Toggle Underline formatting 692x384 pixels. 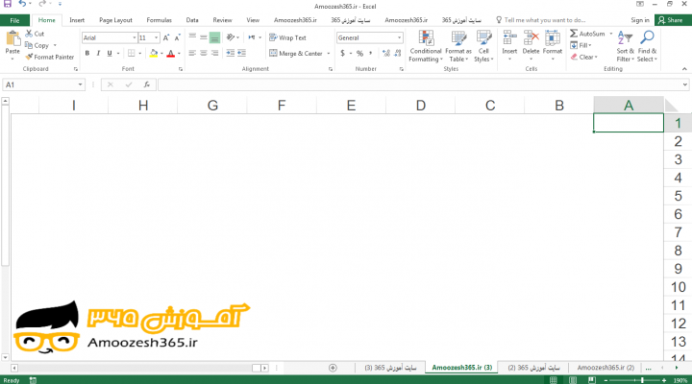[110, 54]
